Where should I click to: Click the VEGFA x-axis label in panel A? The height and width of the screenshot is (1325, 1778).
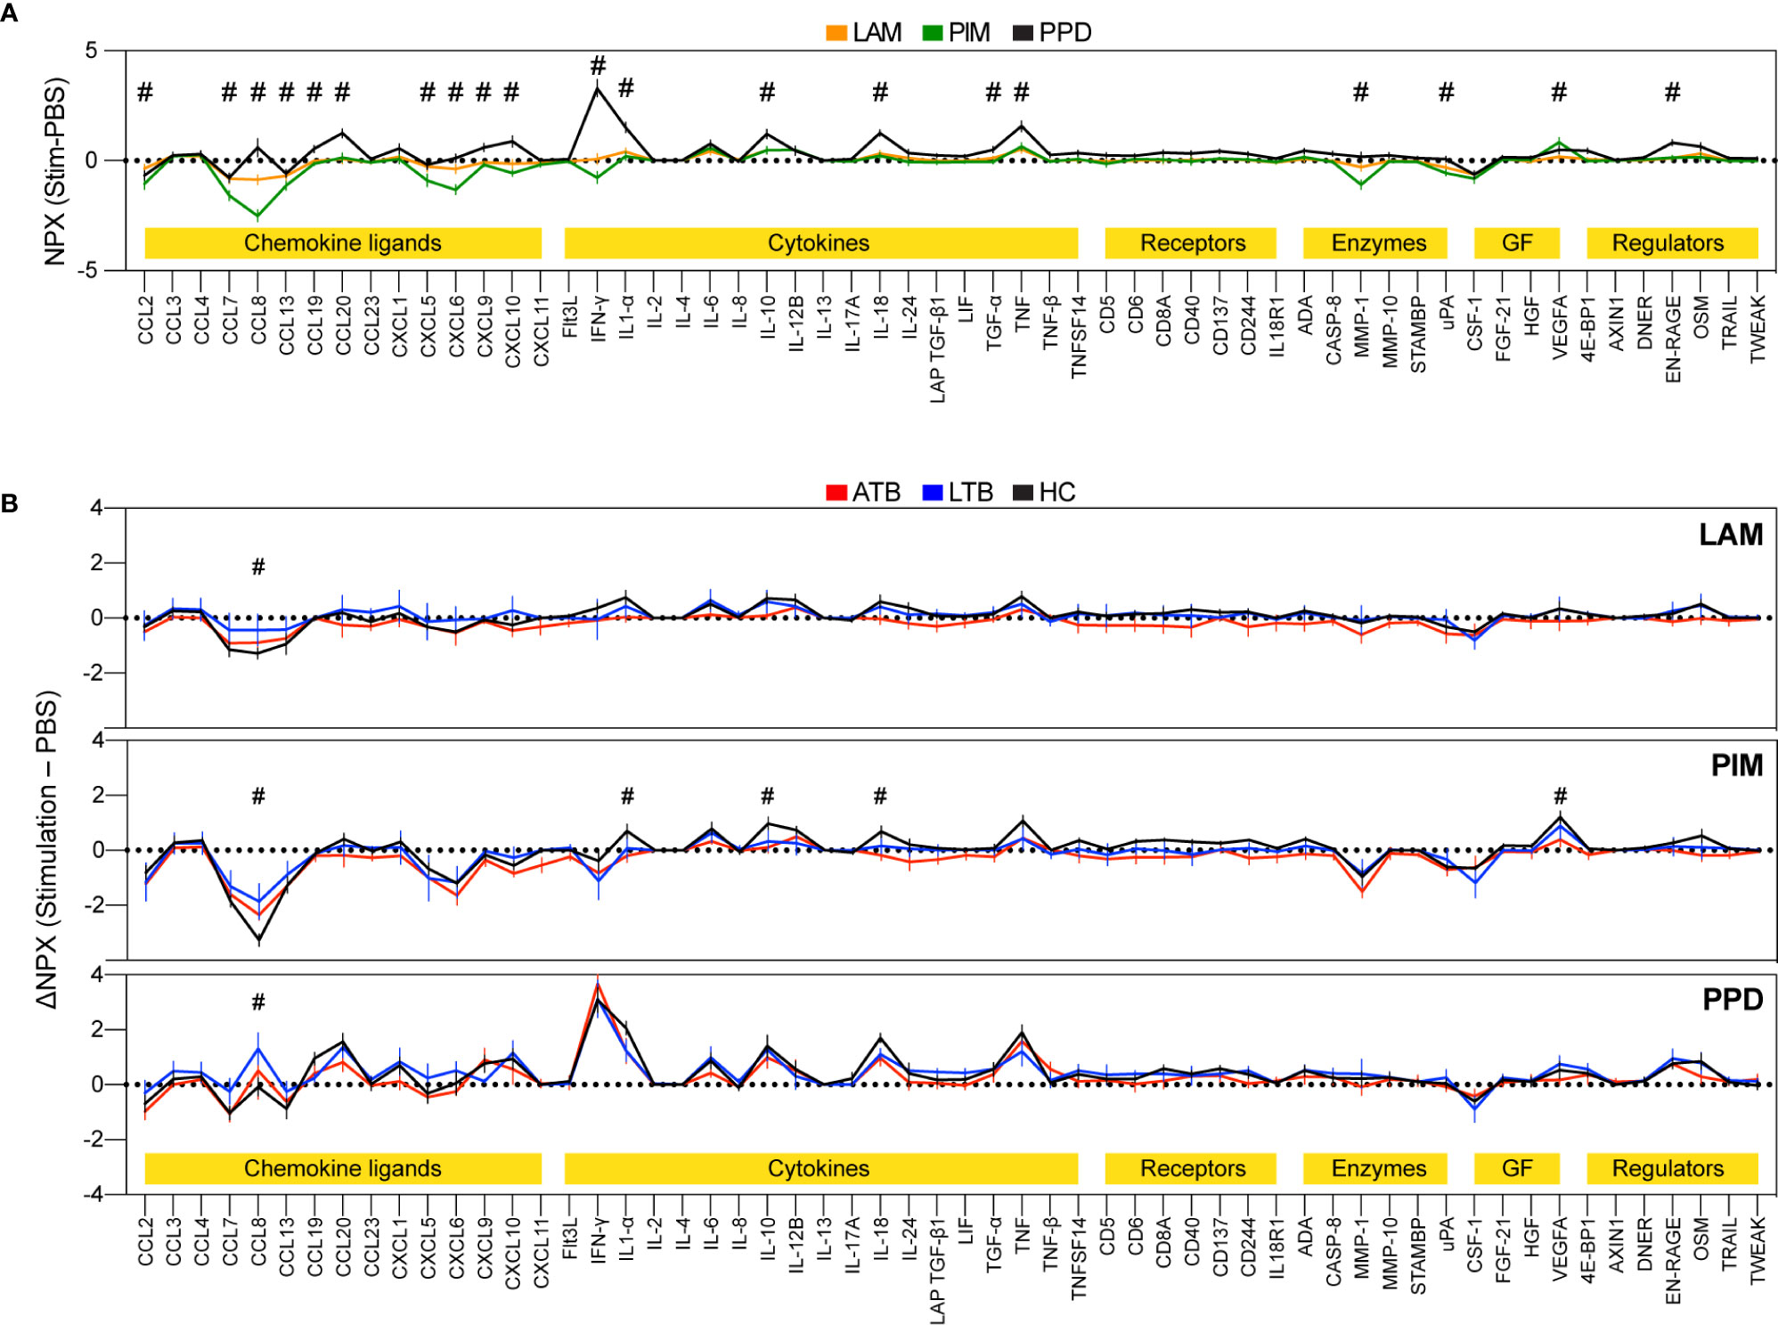[1560, 328]
